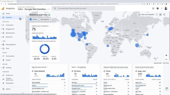Click the Event count by Event name title
The image size is (170, 95).
point(144,67)
